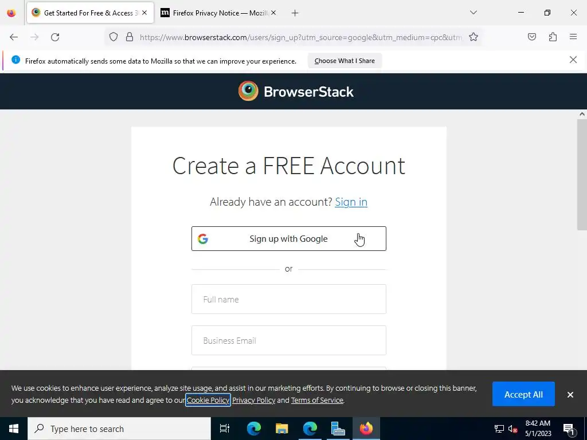
Task: Open File Explorer from the taskbar
Action: tap(282, 429)
